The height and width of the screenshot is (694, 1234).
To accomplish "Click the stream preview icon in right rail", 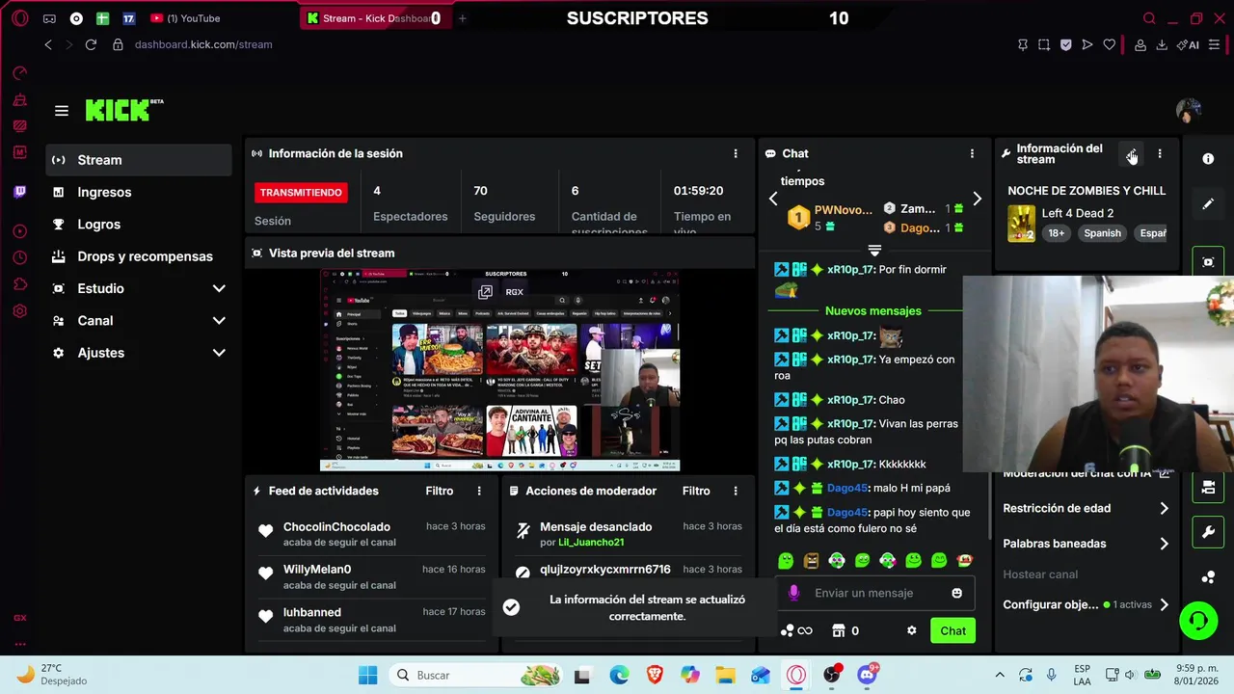I will [x=1208, y=261].
